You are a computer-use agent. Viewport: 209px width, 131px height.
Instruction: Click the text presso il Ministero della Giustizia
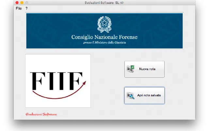point(104,43)
